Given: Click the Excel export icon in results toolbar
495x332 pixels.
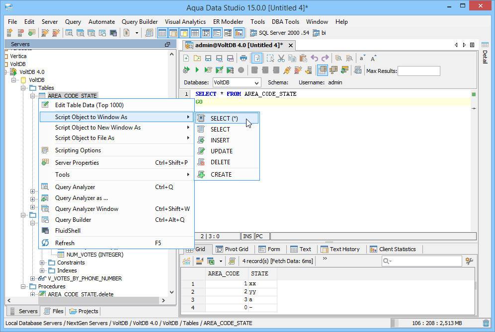Looking at the screenshot, I should coord(211,261).
